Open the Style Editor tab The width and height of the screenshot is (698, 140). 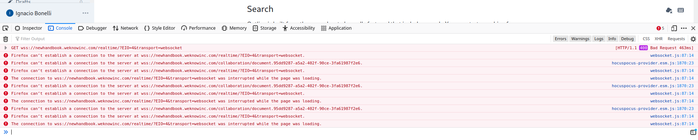(160, 28)
